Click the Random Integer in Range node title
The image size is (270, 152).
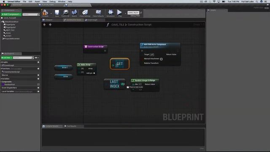tap(145, 81)
